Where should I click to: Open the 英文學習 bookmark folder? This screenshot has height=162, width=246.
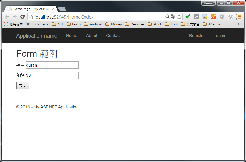tap(190, 24)
